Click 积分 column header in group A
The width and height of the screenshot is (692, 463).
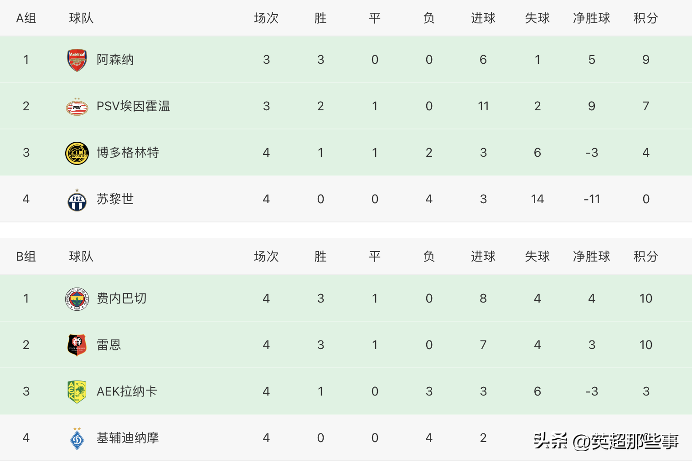[646, 18]
